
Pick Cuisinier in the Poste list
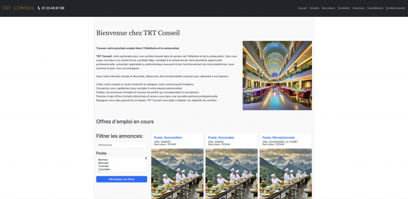(104, 166)
